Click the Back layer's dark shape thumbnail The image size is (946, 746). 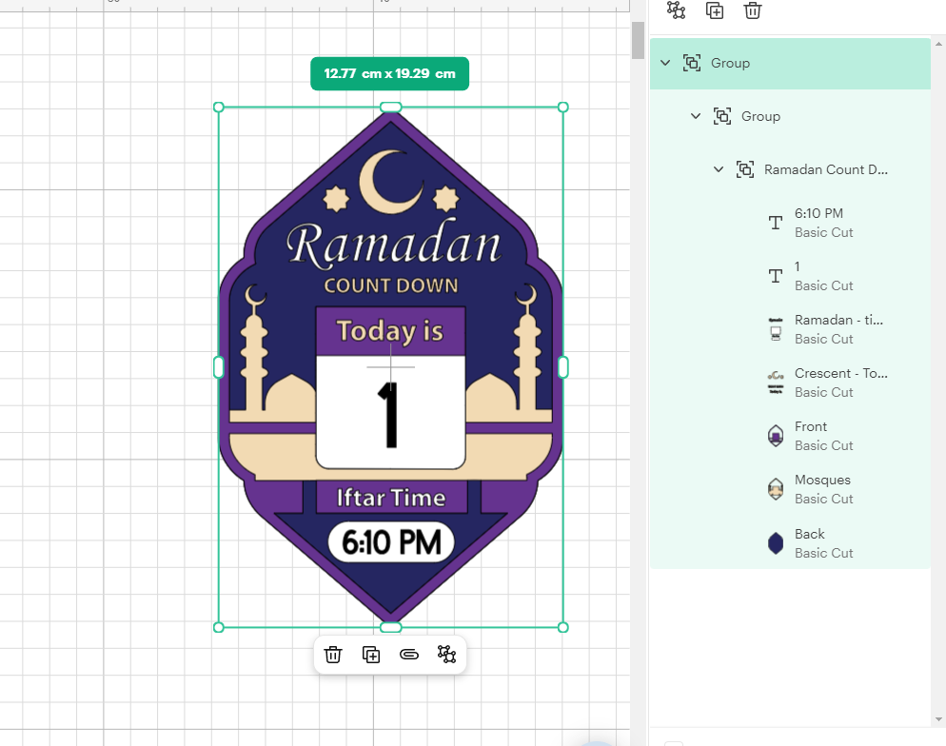[775, 542]
